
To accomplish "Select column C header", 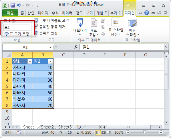I will click(63, 55).
